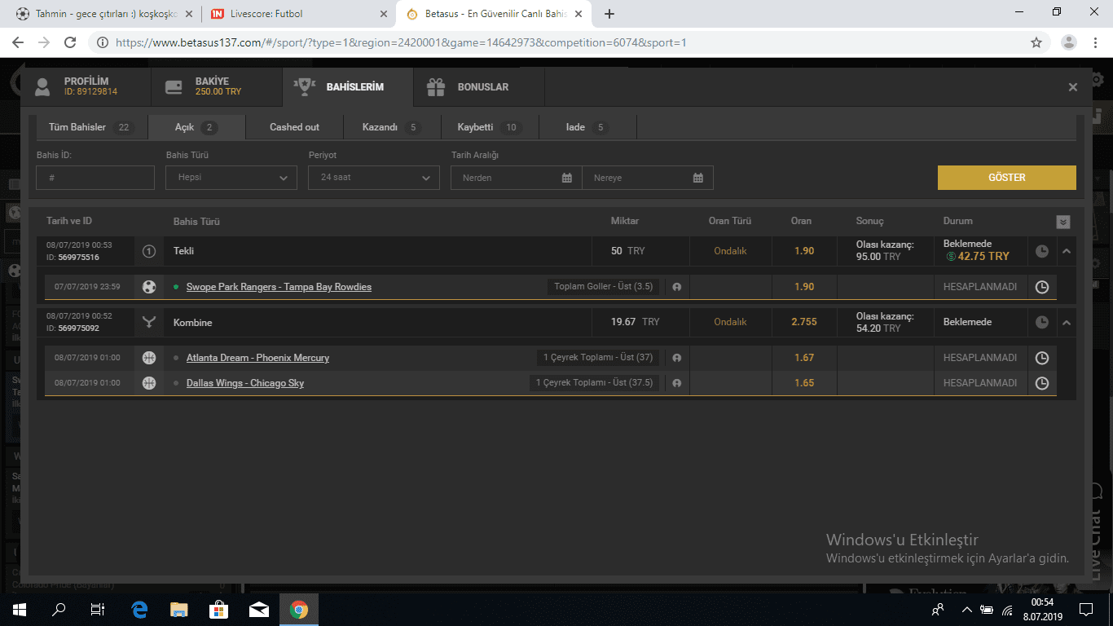Viewport: 1113px width, 626px height.
Task: Launch Microsoft Edge from taskbar
Action: click(139, 609)
